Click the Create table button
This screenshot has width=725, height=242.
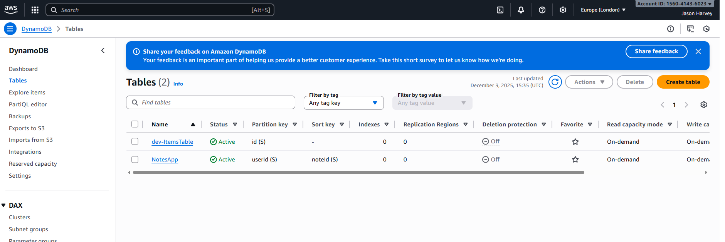683,82
